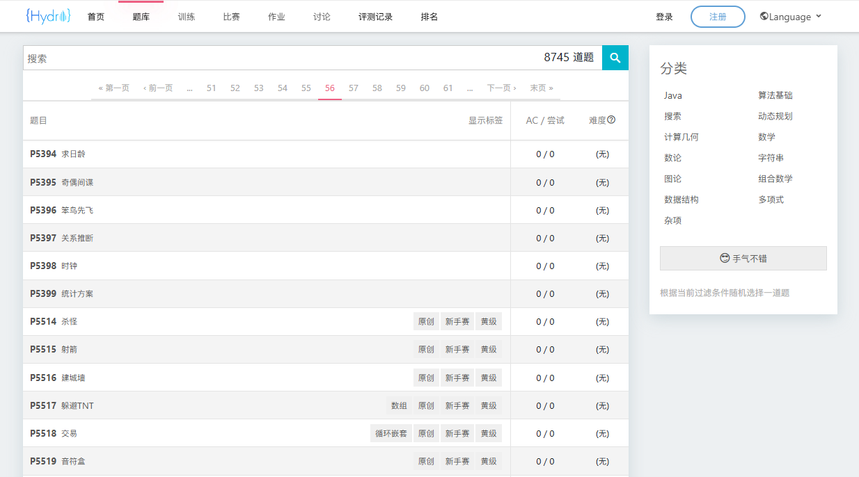
Task: Click the 循环嵌套 tag on P5518
Action: click(391, 433)
